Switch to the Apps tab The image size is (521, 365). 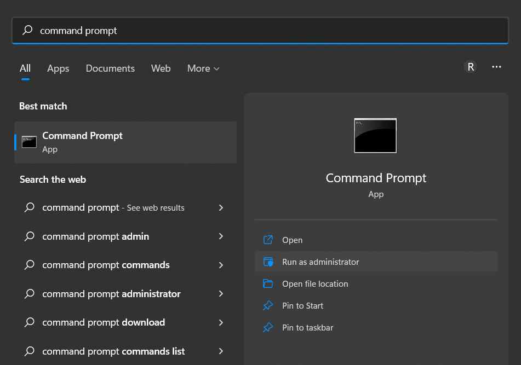coord(58,68)
